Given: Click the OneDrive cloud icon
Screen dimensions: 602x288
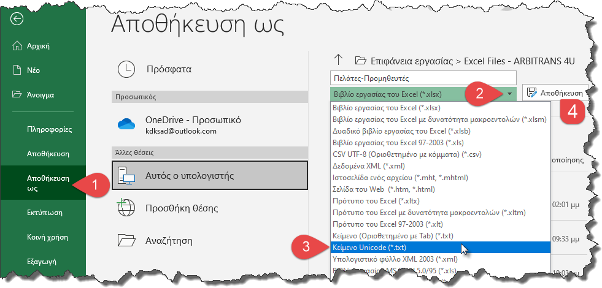Looking at the screenshot, I should tap(126, 124).
